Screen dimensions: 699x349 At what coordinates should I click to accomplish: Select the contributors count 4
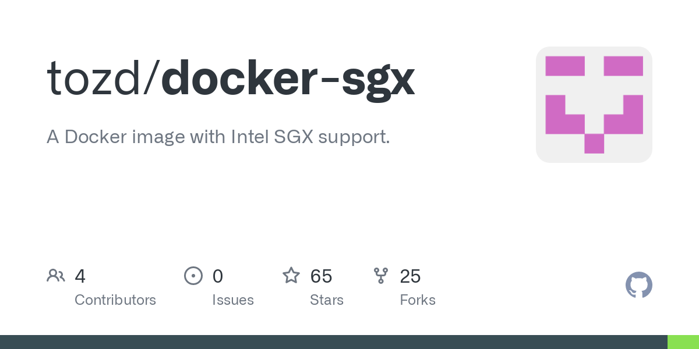[x=80, y=276]
